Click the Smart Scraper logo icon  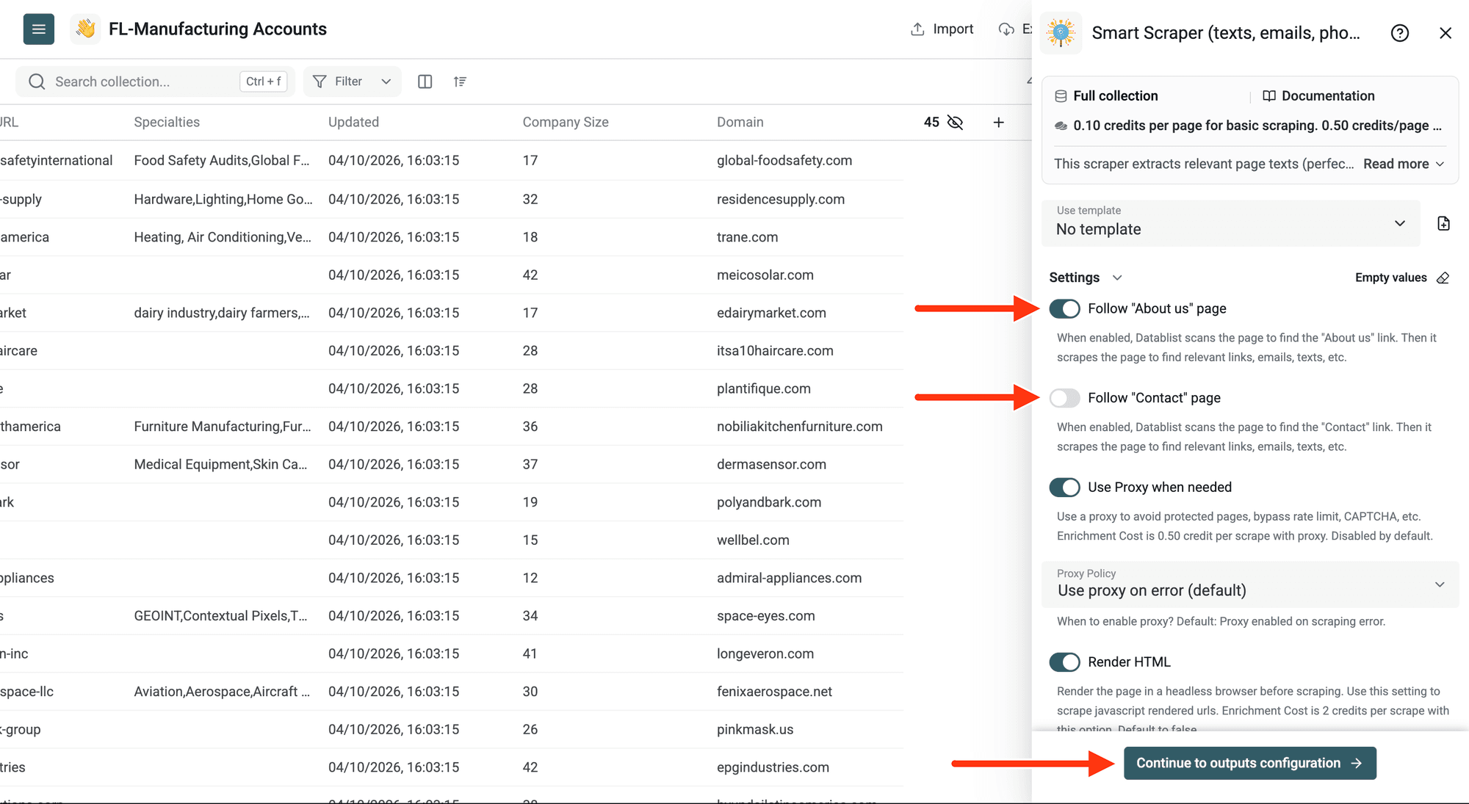[1061, 33]
